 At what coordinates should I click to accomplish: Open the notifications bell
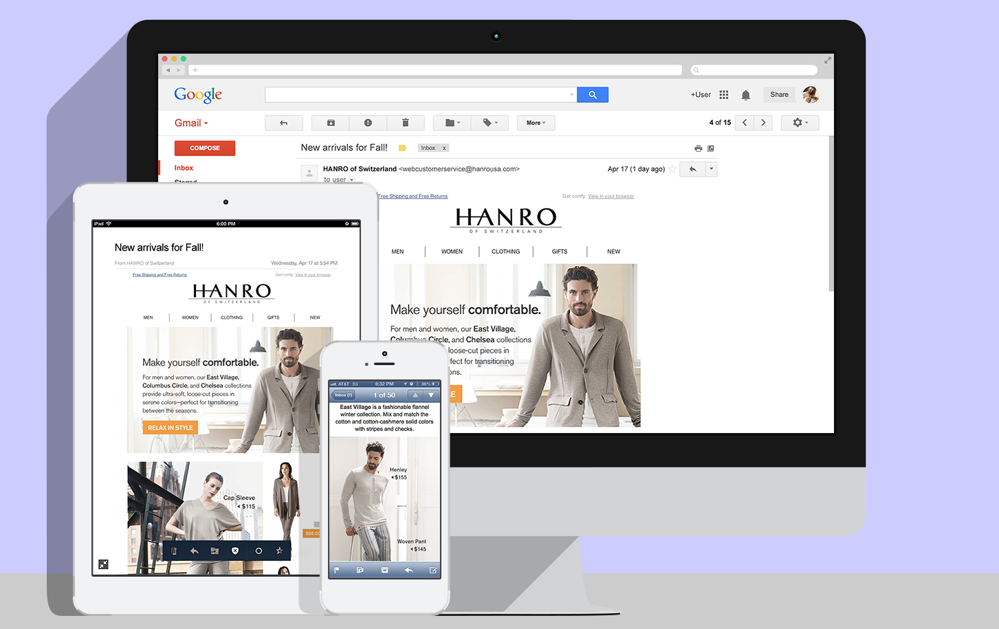pos(746,95)
